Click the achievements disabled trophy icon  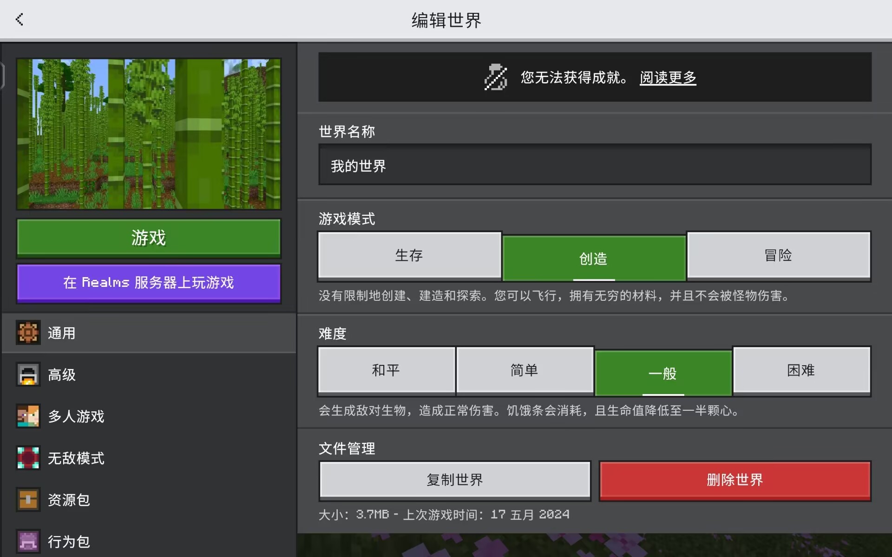496,77
